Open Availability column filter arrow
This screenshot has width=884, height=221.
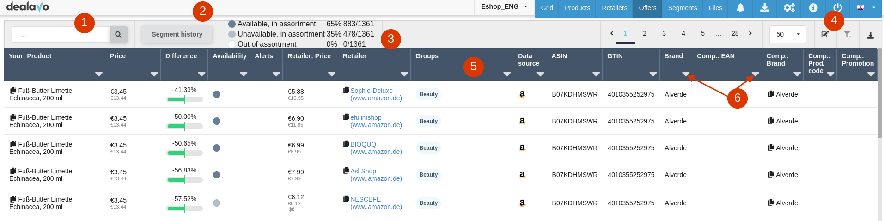click(244, 74)
